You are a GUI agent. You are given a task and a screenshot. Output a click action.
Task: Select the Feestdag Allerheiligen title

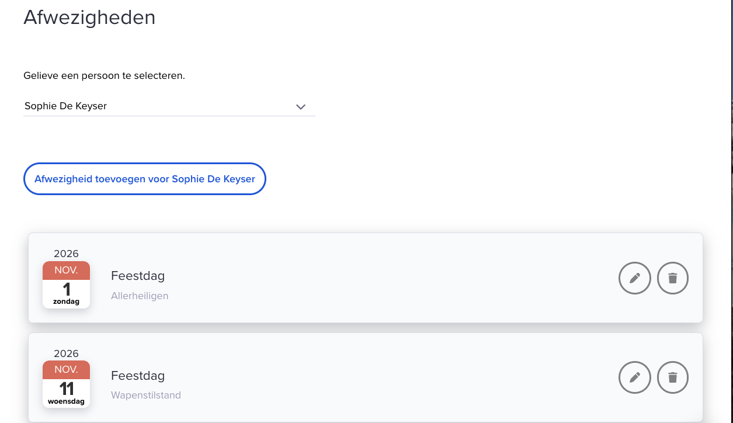pyautogui.click(x=138, y=276)
